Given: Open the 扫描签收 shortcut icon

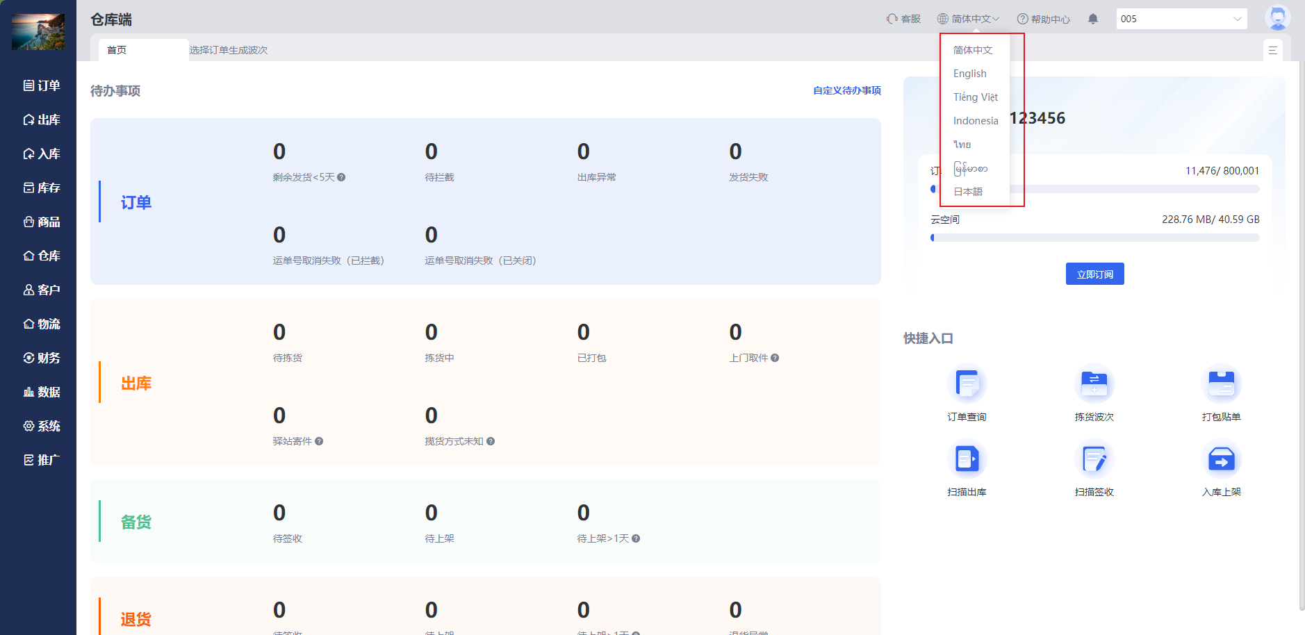Looking at the screenshot, I should [x=1094, y=459].
